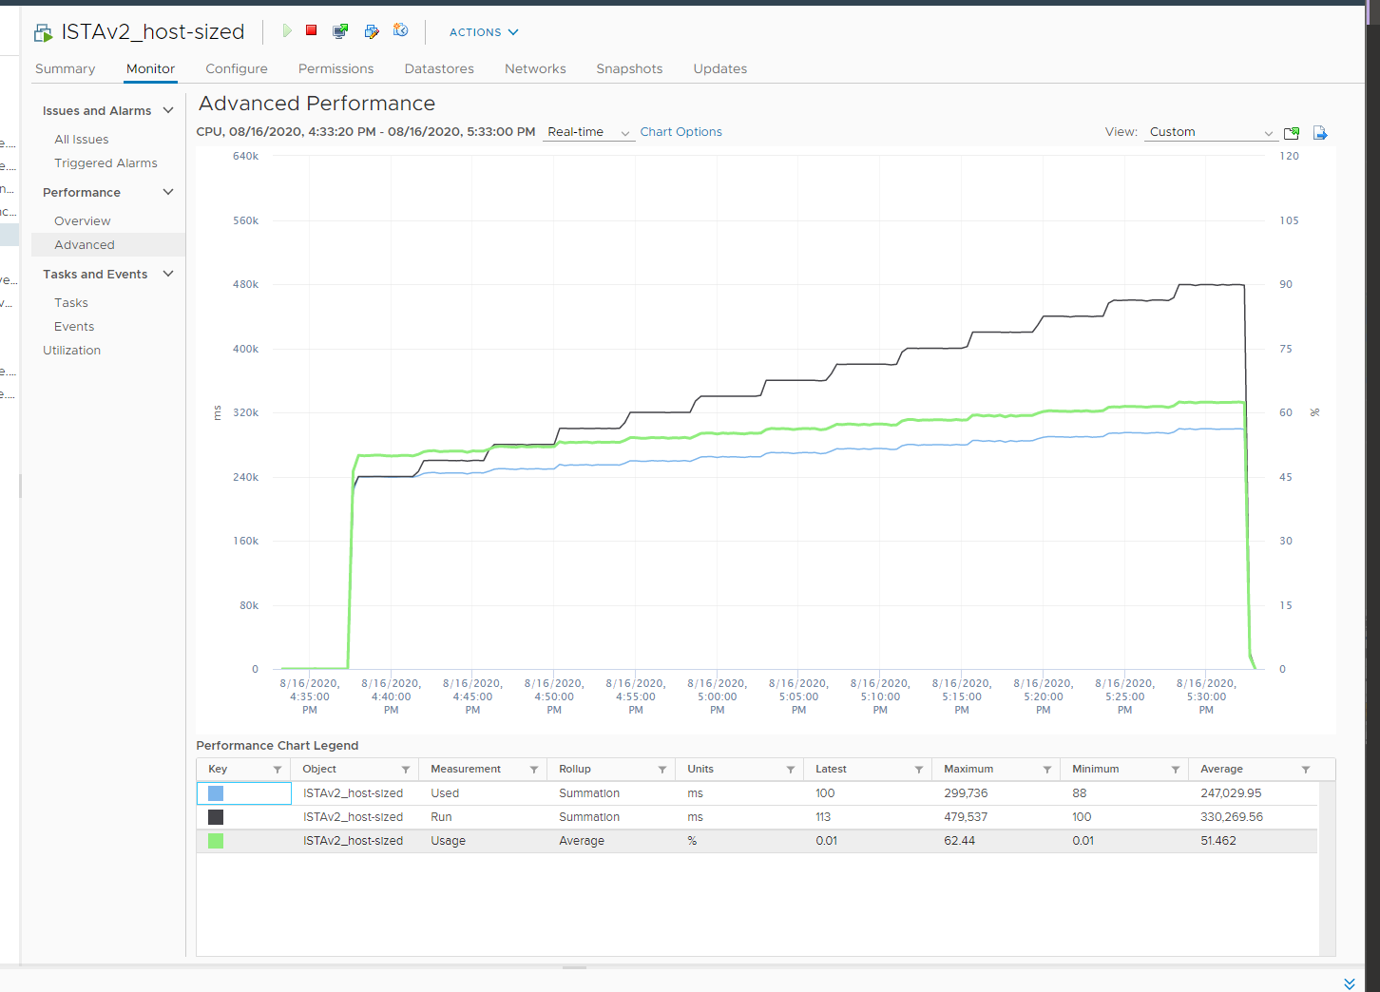
Task: Open Triggered Alarms in the sidebar
Action: click(x=105, y=163)
